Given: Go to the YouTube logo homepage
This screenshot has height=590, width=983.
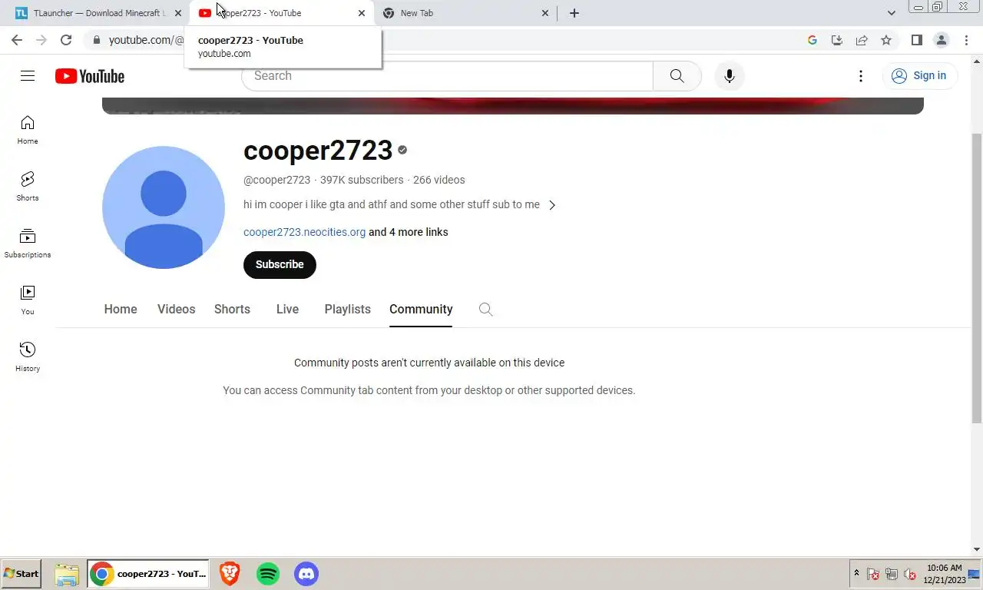Looking at the screenshot, I should point(90,76).
